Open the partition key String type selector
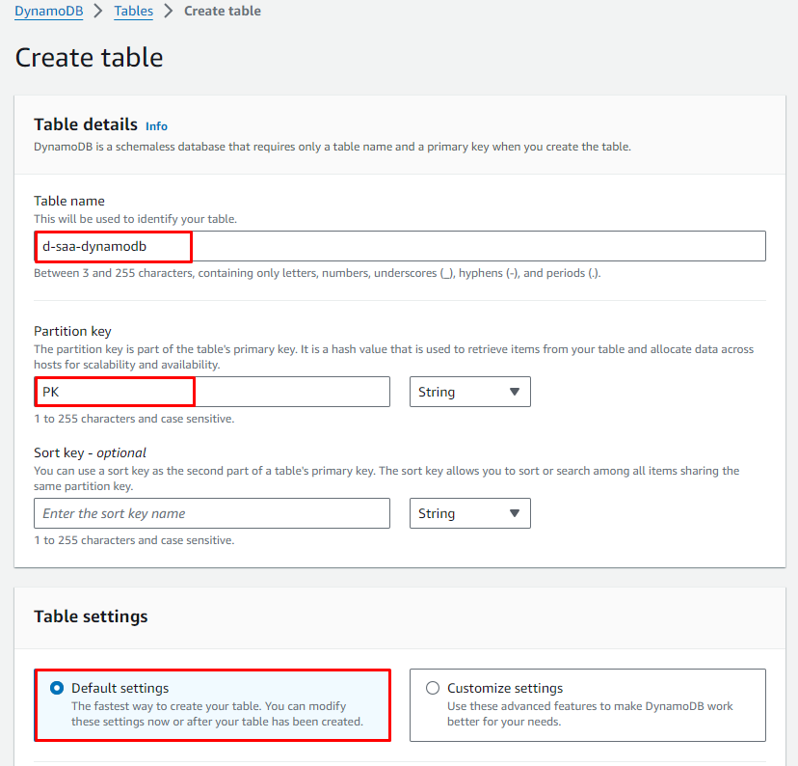Image resolution: width=798 pixels, height=766 pixels. click(469, 392)
